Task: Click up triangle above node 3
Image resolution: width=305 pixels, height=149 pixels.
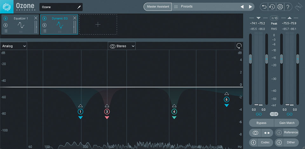Action: click(107, 106)
